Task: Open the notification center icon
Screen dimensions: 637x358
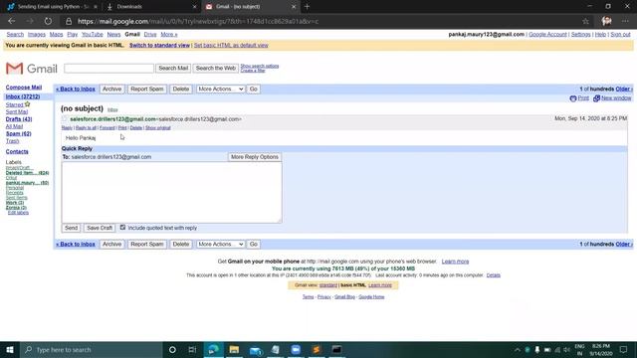Action: tap(624, 349)
